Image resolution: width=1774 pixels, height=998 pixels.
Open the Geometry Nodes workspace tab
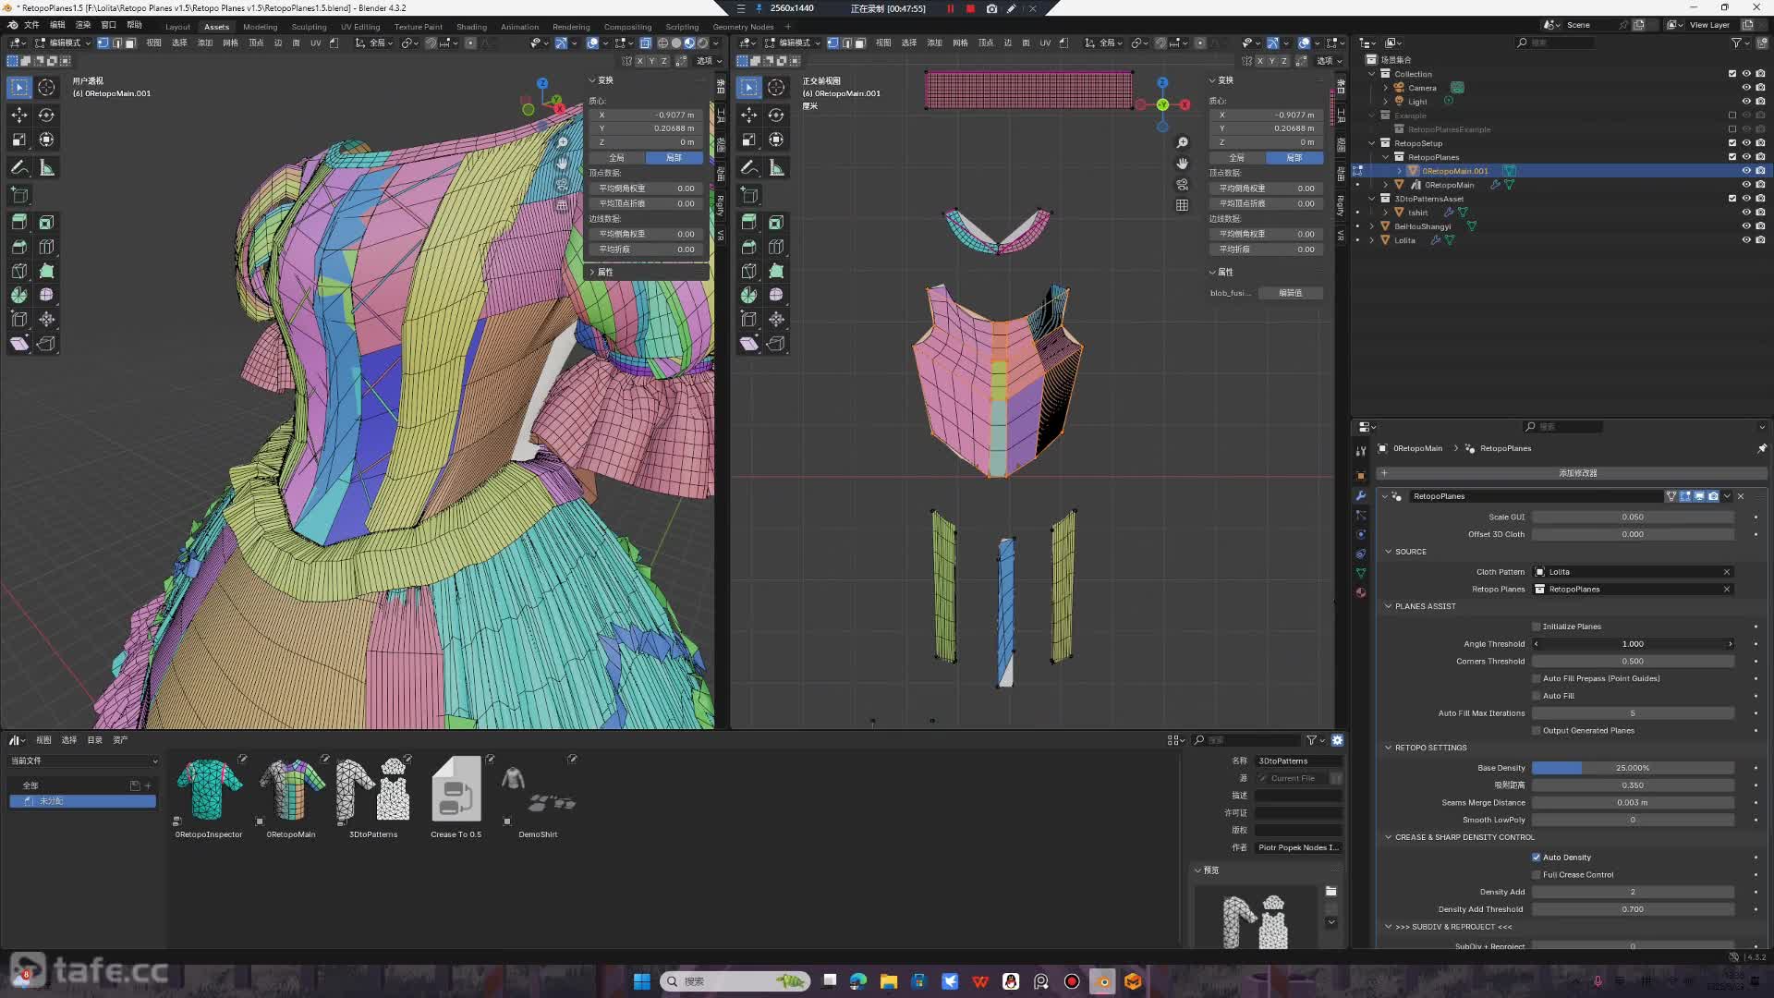(743, 27)
